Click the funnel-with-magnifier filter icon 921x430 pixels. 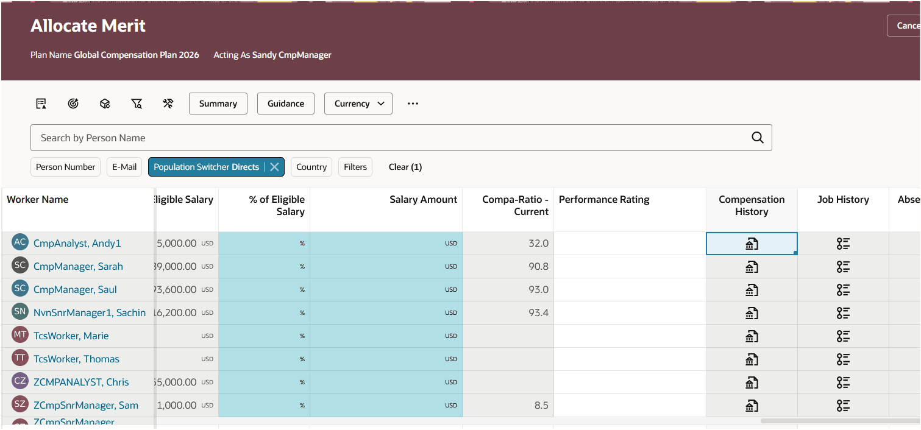point(137,104)
